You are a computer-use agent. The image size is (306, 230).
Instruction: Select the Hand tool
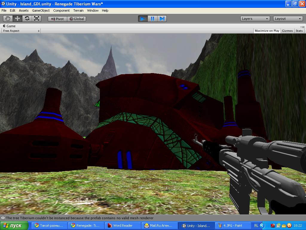click(8, 19)
